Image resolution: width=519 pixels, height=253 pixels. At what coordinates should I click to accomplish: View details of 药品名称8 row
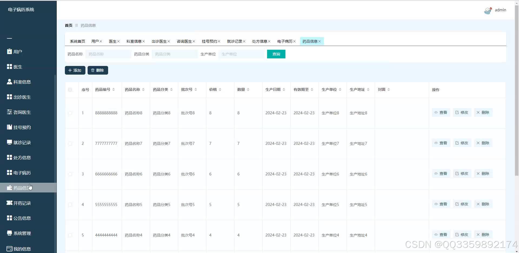click(x=441, y=112)
